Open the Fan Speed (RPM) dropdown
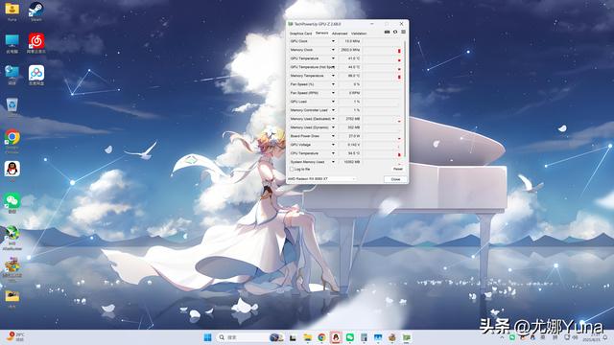 [x=333, y=93]
